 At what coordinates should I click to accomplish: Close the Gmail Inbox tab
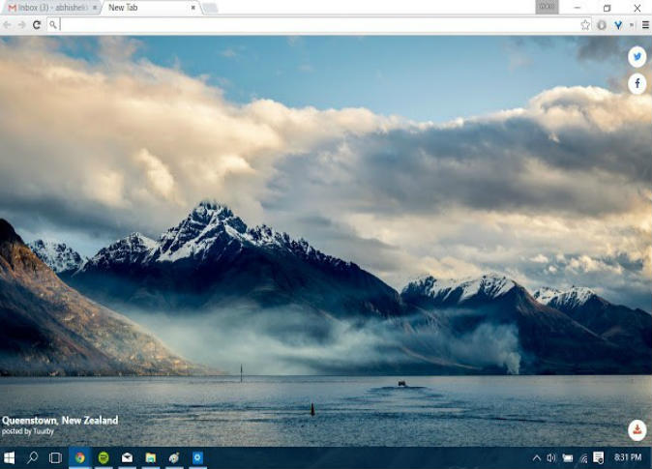95,8
